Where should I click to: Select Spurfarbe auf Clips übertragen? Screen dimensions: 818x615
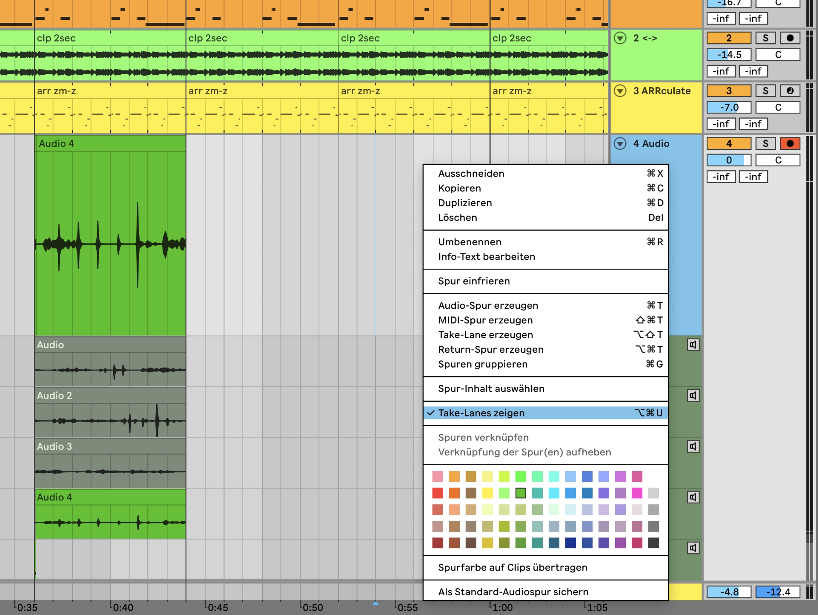click(512, 567)
